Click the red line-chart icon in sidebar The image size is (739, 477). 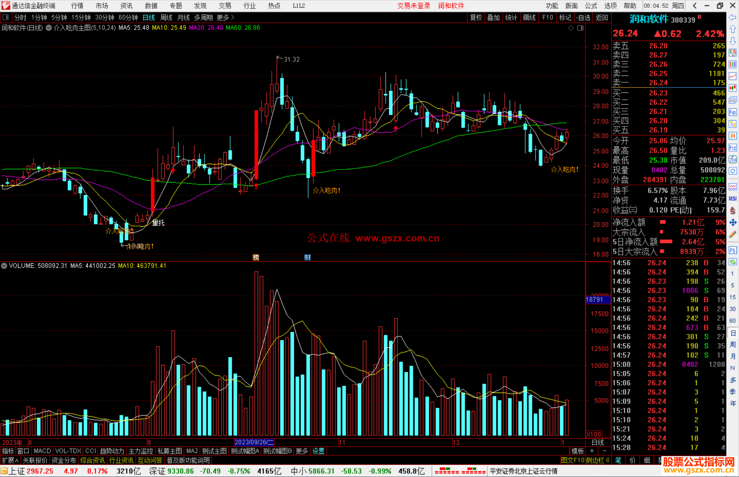(732, 76)
